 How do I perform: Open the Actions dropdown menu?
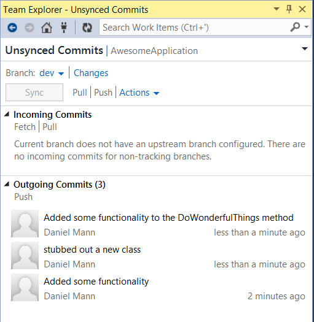[139, 93]
